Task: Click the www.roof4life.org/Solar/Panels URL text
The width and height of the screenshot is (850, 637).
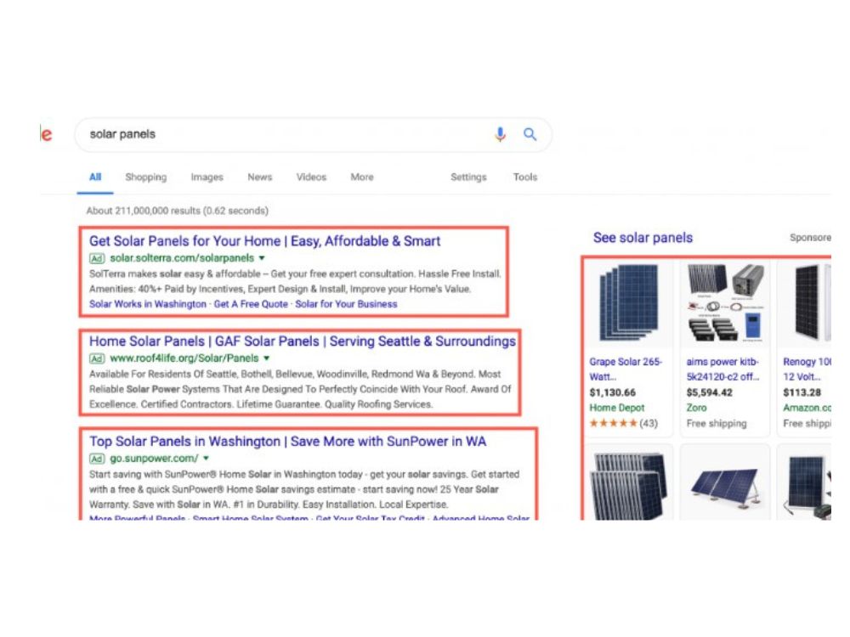Action: click(184, 358)
